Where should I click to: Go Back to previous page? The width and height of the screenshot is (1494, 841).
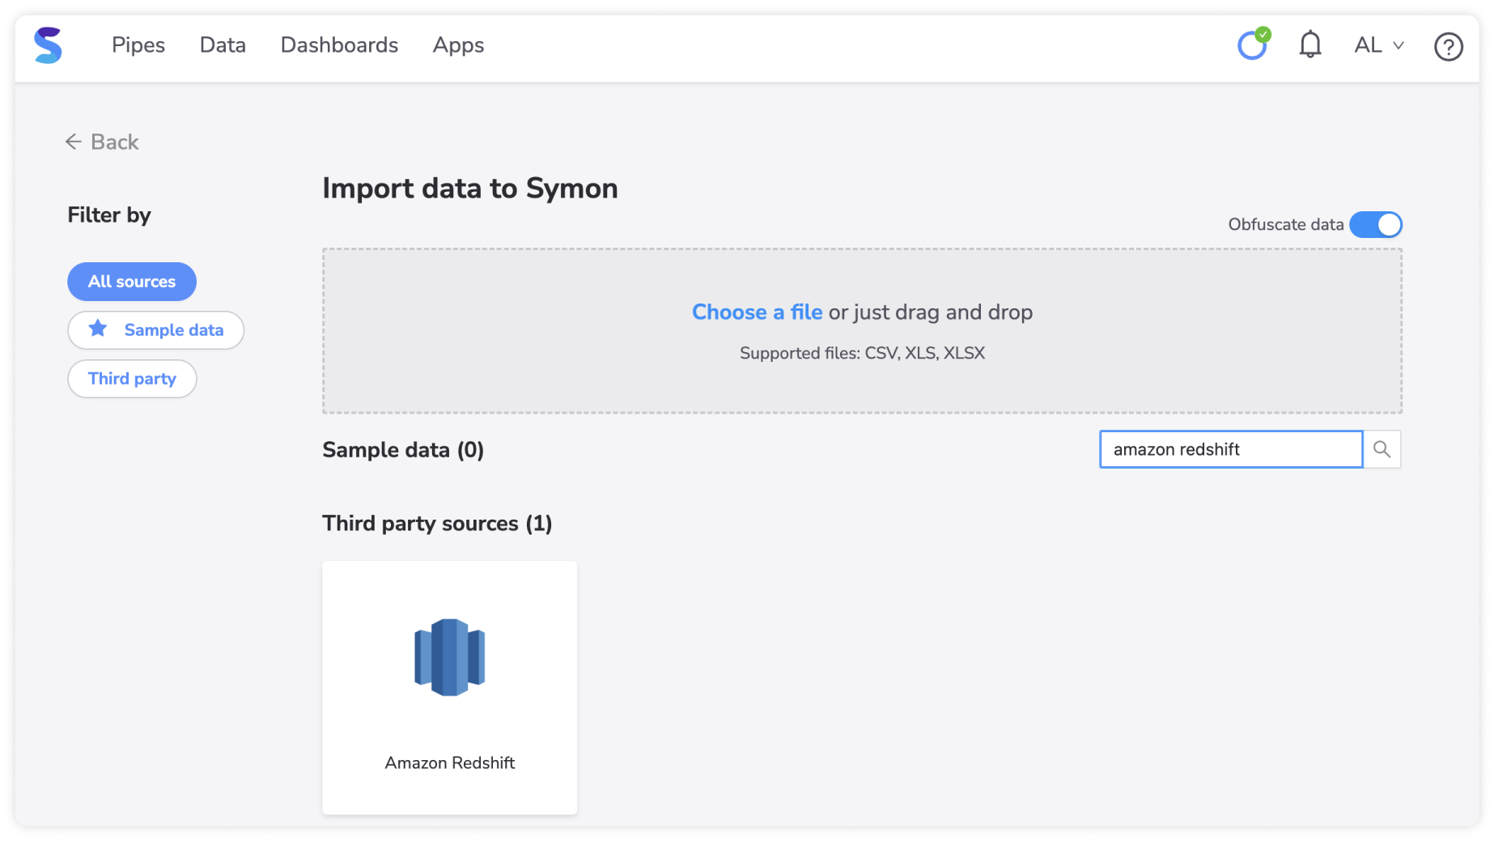[102, 142]
